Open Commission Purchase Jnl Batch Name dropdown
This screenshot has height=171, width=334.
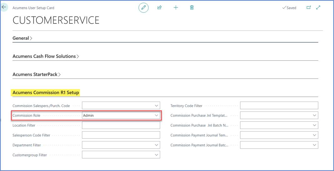(315, 125)
